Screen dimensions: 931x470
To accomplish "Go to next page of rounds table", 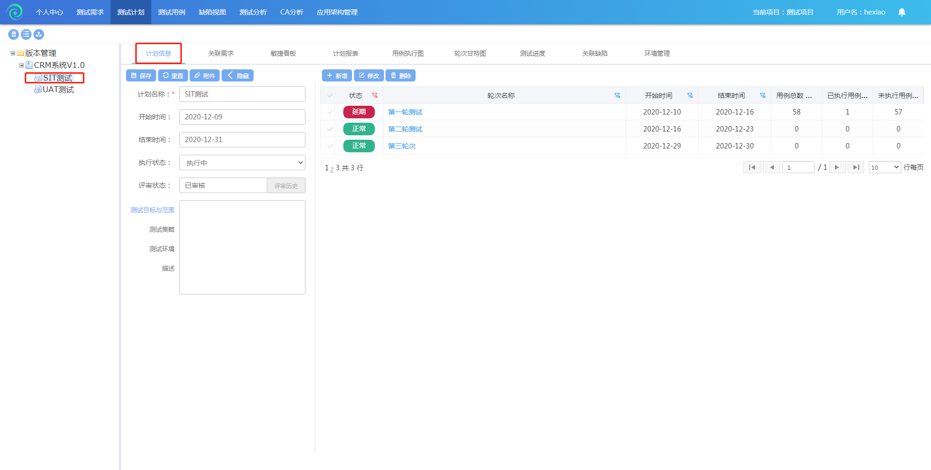I will [x=837, y=167].
